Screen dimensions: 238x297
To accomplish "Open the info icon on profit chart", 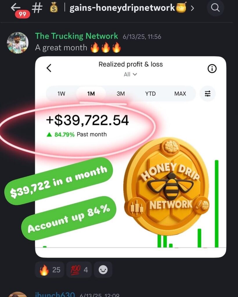I will point(212,68).
